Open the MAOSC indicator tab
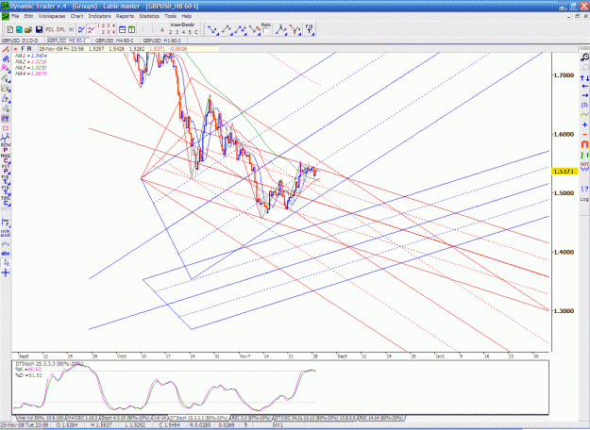Viewport: 590px width, 430px height. point(82,418)
